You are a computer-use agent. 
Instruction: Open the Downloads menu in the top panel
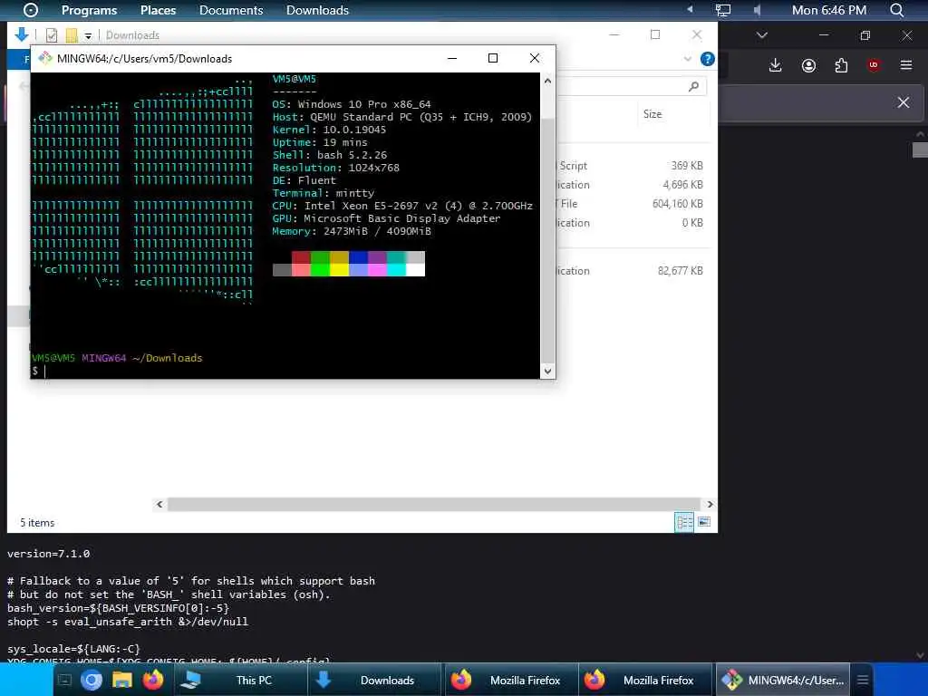point(317,10)
